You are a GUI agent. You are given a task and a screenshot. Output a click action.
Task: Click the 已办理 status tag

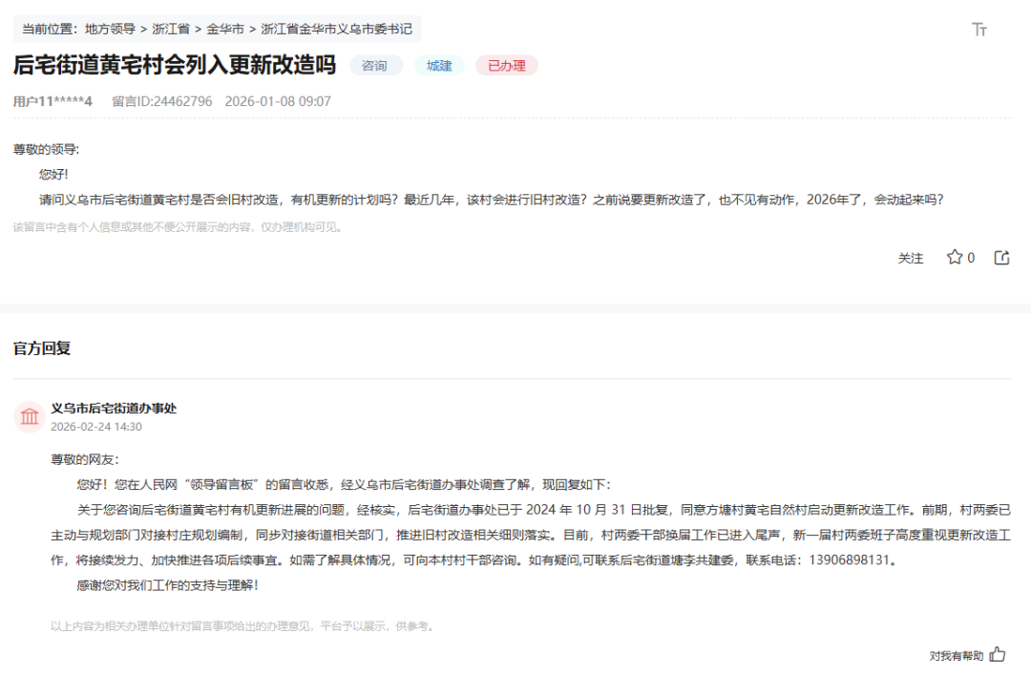(x=506, y=66)
